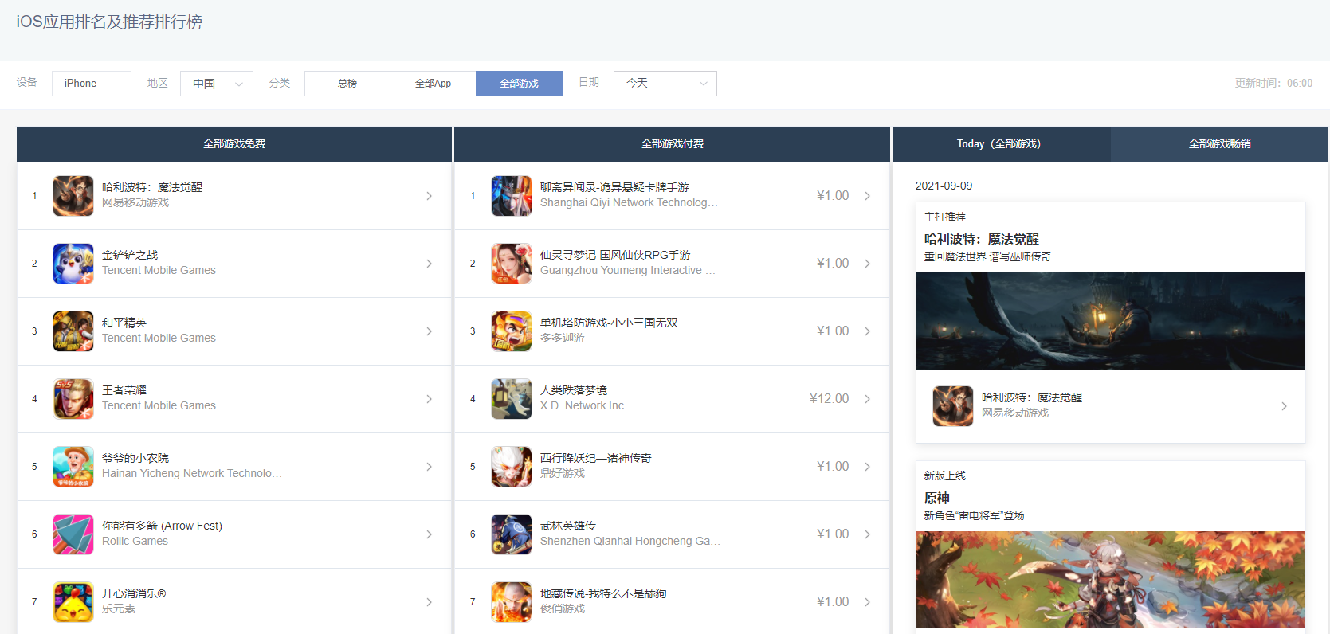Open the 西行降妖纪 game icon
Viewport: 1330px width, 634px height.
click(x=512, y=467)
